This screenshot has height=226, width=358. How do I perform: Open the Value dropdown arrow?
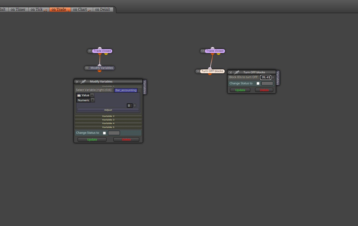point(92,95)
